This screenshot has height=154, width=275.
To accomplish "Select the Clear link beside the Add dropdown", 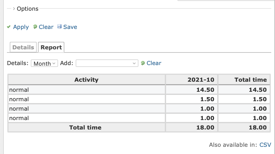I will pyautogui.click(x=154, y=63).
